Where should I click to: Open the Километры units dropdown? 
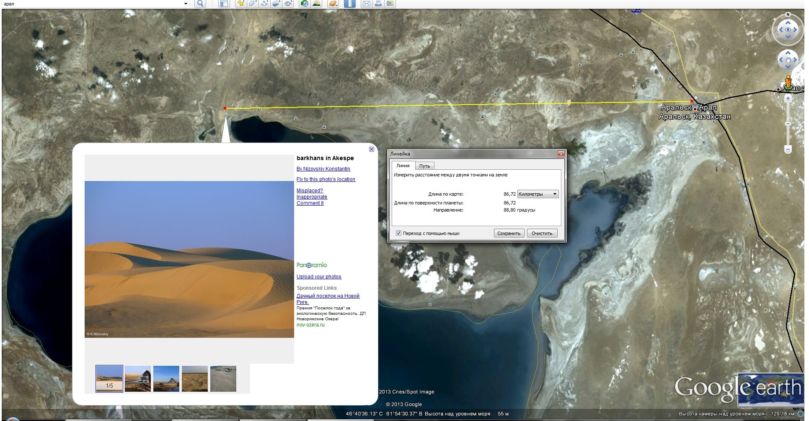[x=538, y=194]
